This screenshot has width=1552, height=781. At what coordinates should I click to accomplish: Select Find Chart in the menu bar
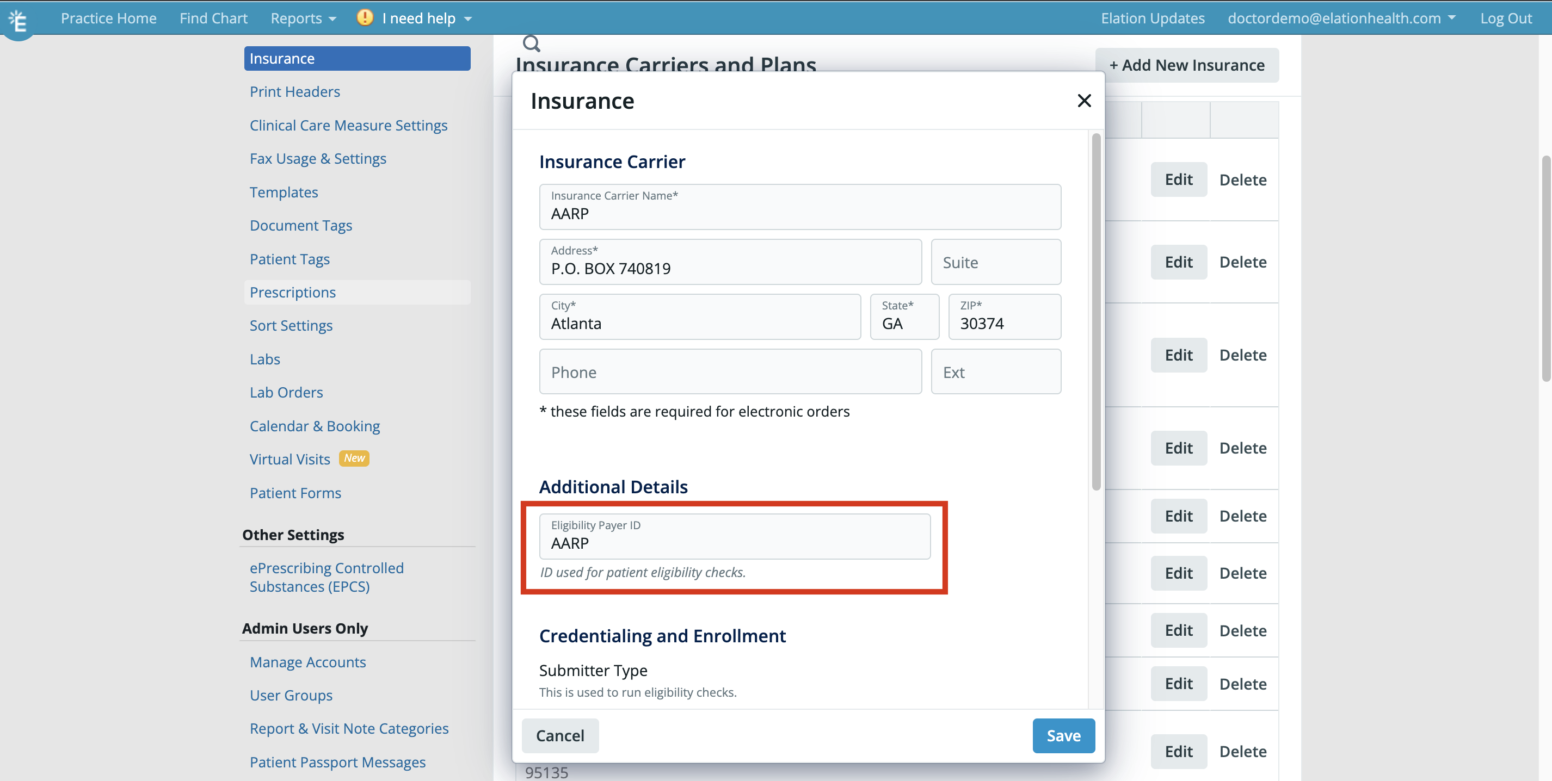point(213,17)
